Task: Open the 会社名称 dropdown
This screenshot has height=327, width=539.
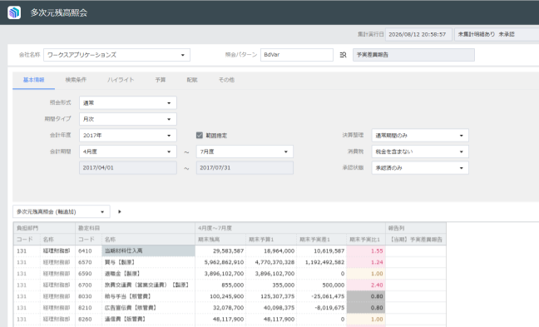Action: click(117, 55)
